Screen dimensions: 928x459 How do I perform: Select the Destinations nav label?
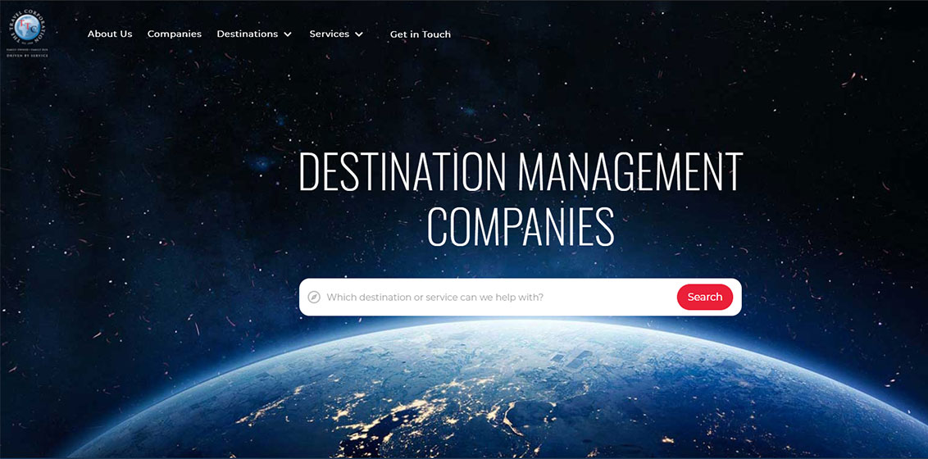[247, 34]
